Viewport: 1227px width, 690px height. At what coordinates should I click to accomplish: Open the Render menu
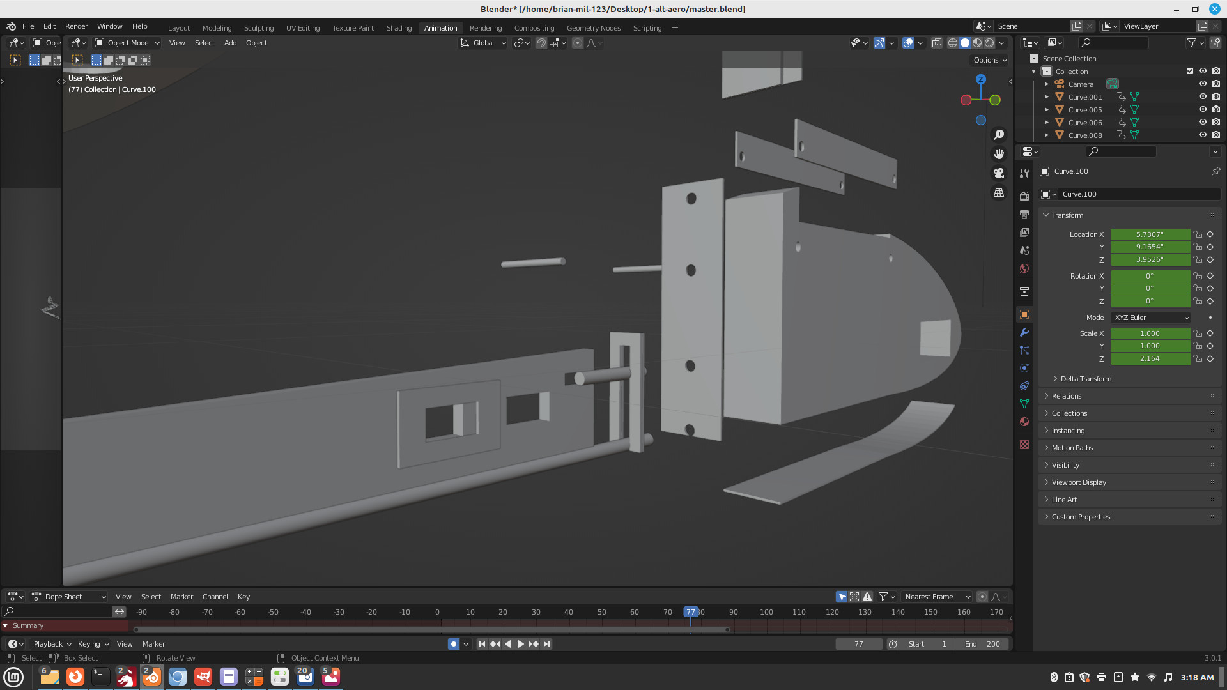pyautogui.click(x=76, y=26)
